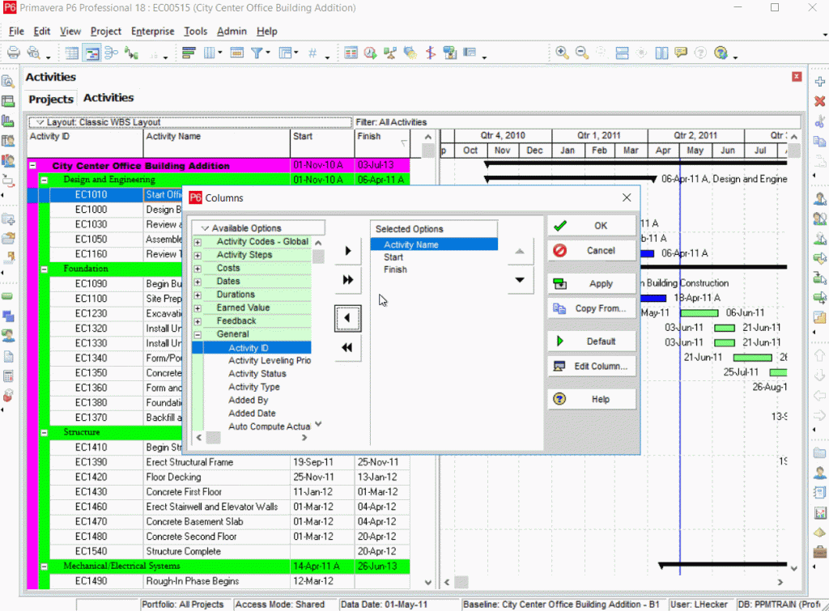Screen dimensions: 829x611
Task: Select Activity Status in Available Options
Action: [257, 374]
